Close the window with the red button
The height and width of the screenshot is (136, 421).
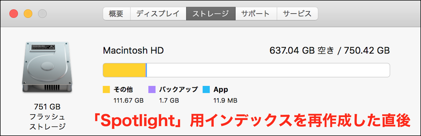tap(14, 14)
